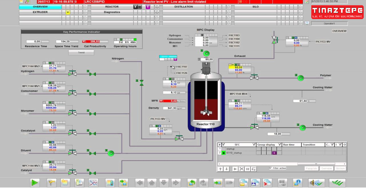Click the SFC list scroll right arrow
366x188 pixels.
345,164
